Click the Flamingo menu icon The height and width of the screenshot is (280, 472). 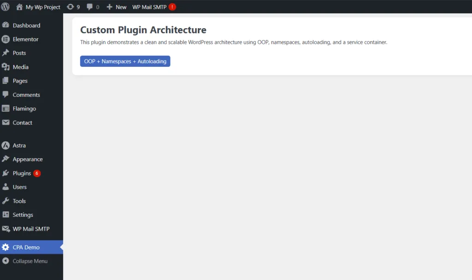click(6, 109)
